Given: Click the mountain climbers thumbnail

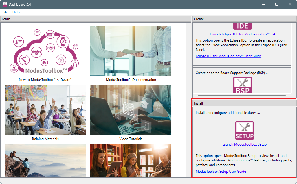Looking at the screenshot, I should 45,161.
